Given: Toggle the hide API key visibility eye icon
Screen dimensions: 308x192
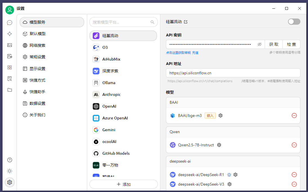Looking at the screenshot, I should 259,44.
